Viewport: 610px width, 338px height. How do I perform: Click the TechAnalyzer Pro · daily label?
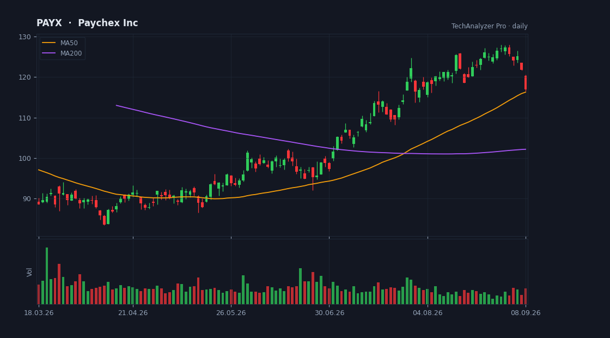coord(490,26)
